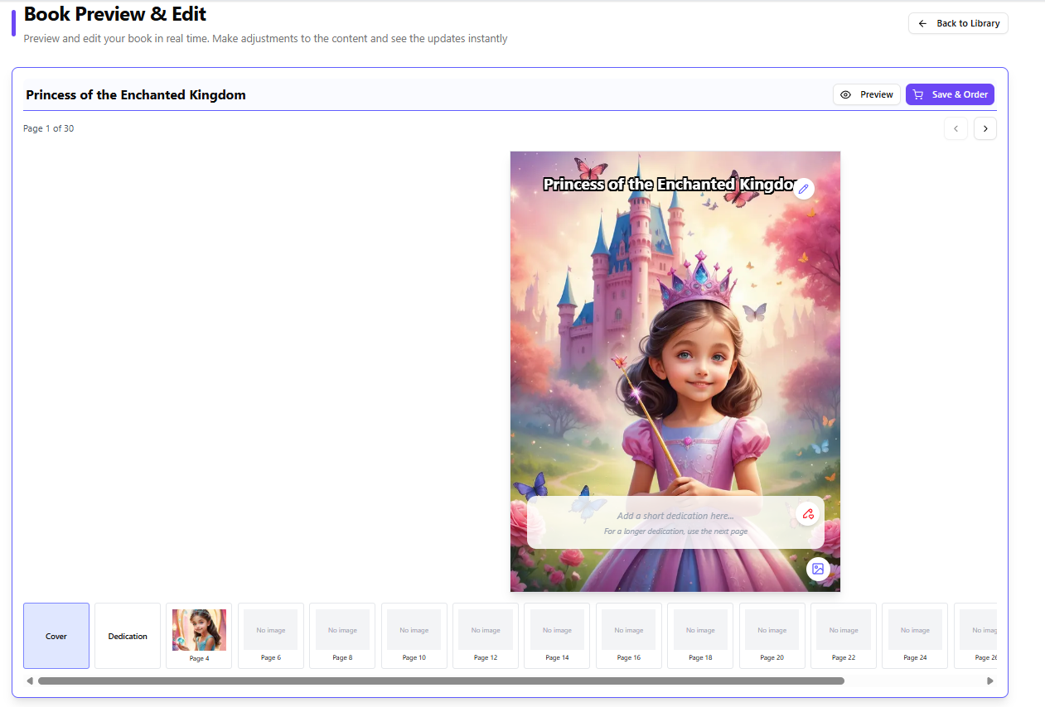
Task: Edit the book title with the pencil icon
Action: [x=802, y=188]
